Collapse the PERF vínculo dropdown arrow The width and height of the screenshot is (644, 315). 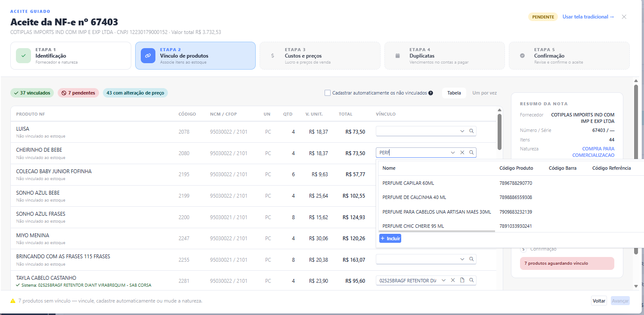pyautogui.click(x=453, y=153)
